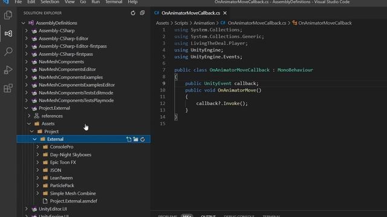Create new file in External folder

click(x=129, y=139)
